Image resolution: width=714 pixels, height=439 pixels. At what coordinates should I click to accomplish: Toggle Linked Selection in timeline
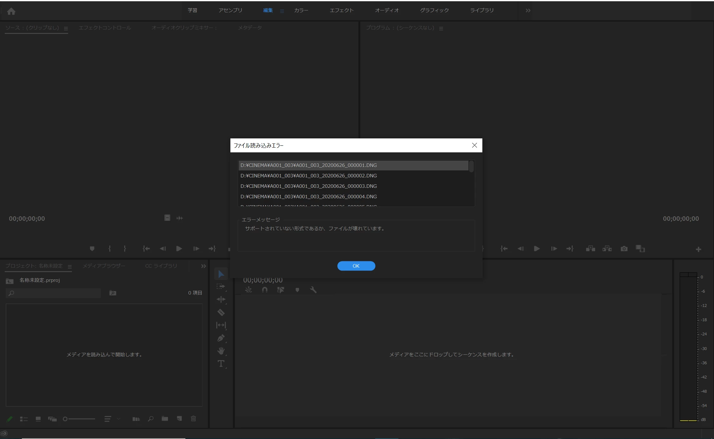pyautogui.click(x=280, y=290)
